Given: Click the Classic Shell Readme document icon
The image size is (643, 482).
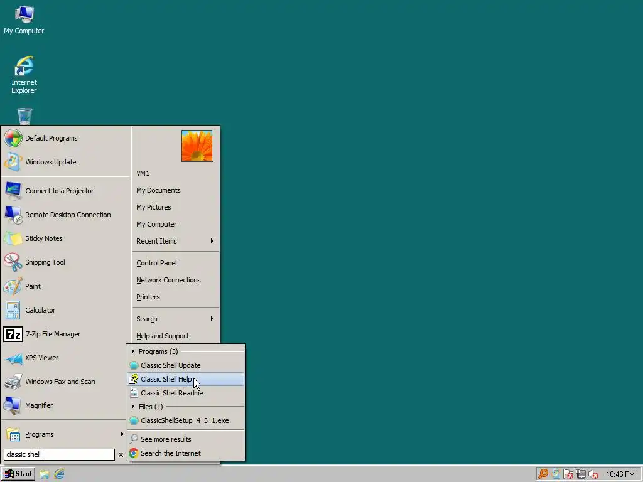Looking at the screenshot, I should point(134,393).
